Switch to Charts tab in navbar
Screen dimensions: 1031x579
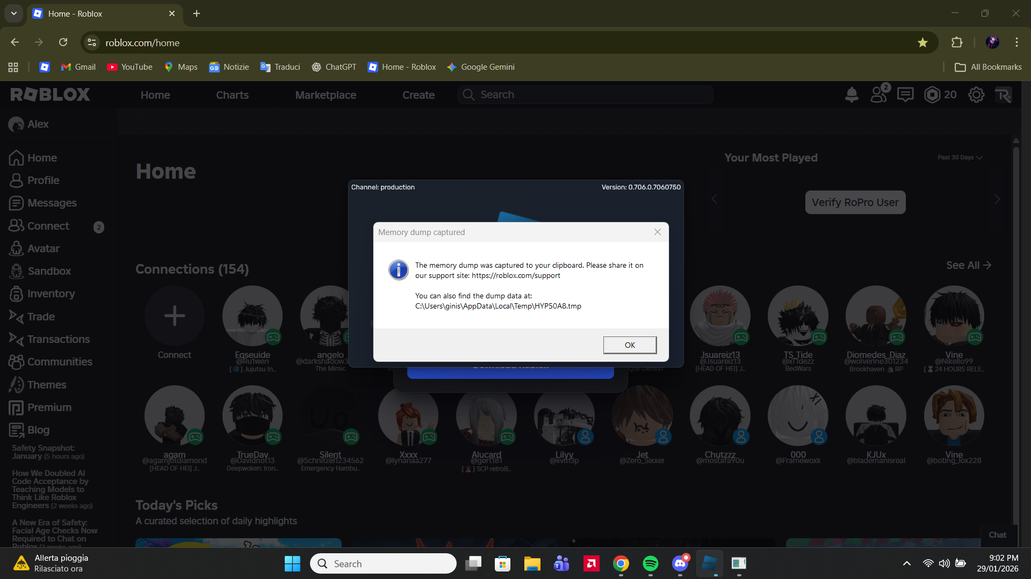click(x=232, y=95)
